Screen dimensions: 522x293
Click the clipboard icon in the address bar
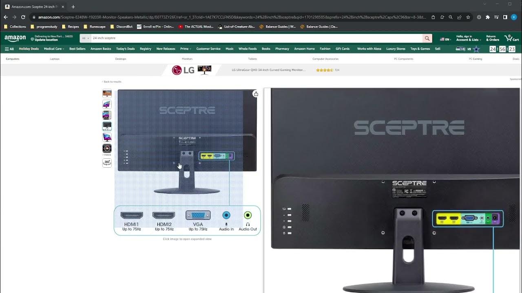click(x=433, y=17)
